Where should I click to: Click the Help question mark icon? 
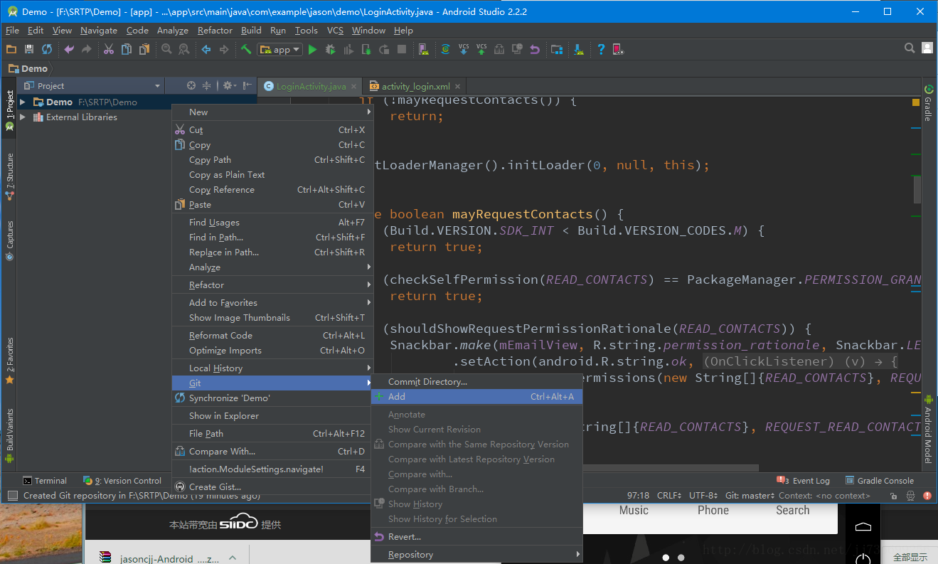[x=601, y=49]
